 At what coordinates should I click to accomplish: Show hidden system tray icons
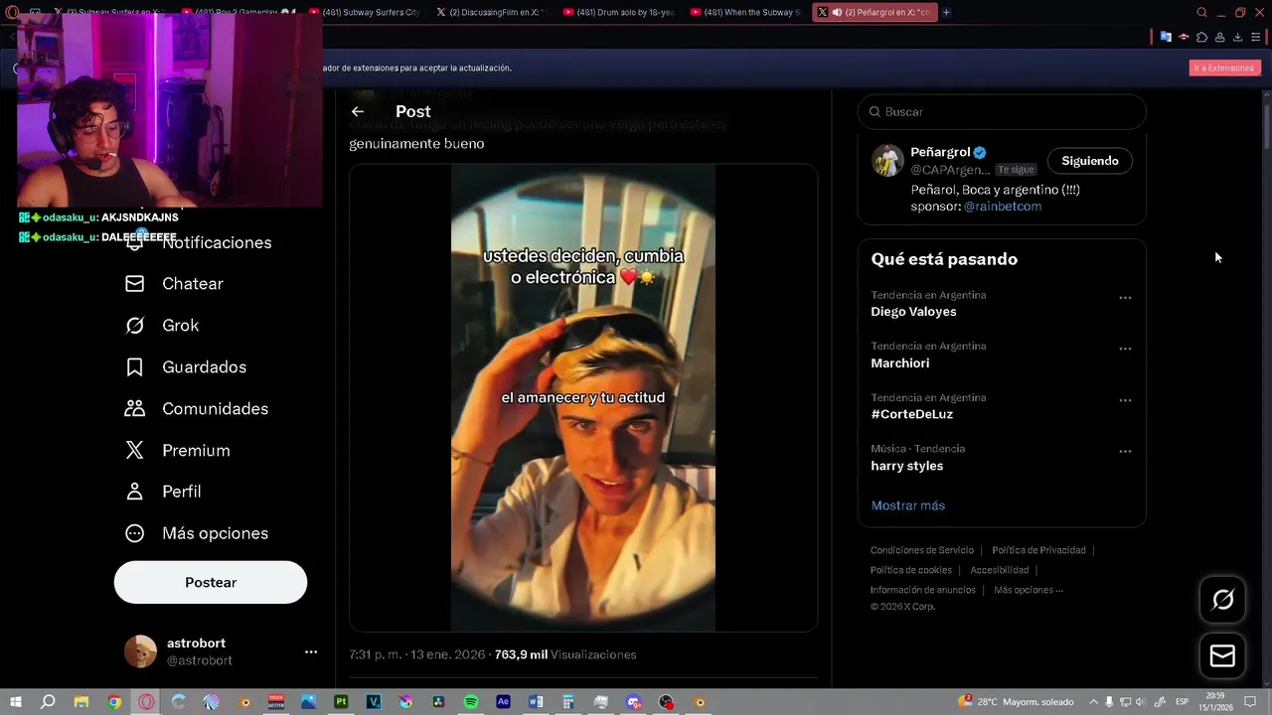click(1094, 702)
